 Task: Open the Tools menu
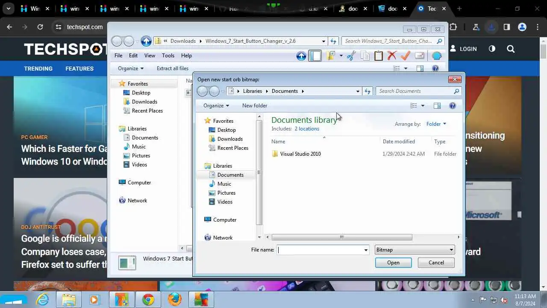(x=168, y=56)
